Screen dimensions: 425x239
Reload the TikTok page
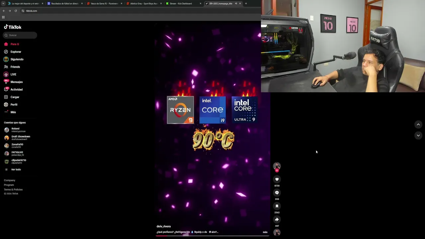pos(16,11)
